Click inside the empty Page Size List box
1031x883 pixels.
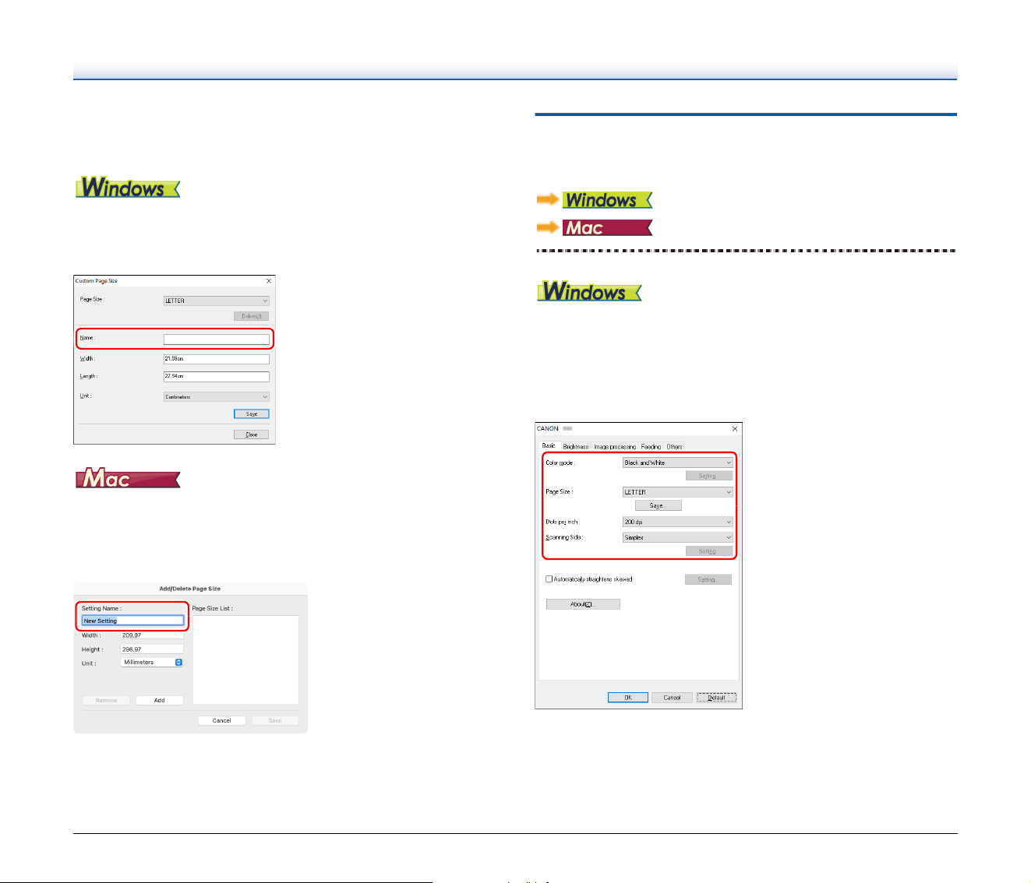(245, 660)
